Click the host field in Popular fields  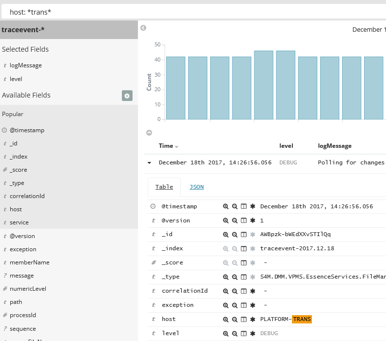tap(16, 209)
